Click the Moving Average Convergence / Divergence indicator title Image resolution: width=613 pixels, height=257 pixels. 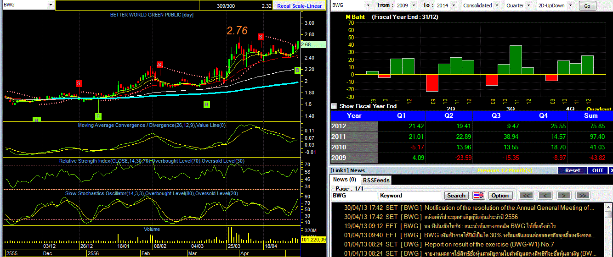[152, 125]
